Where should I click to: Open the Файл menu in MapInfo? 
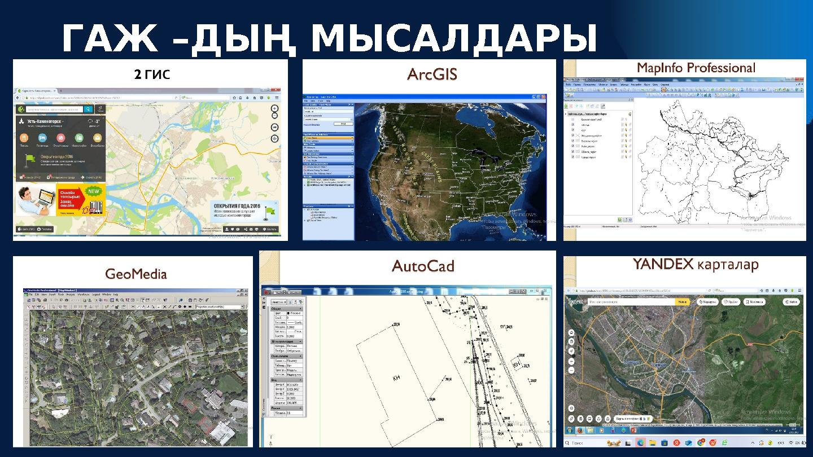point(569,85)
